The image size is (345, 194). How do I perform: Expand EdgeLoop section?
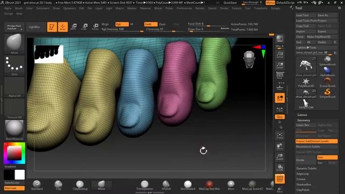coord(302,174)
